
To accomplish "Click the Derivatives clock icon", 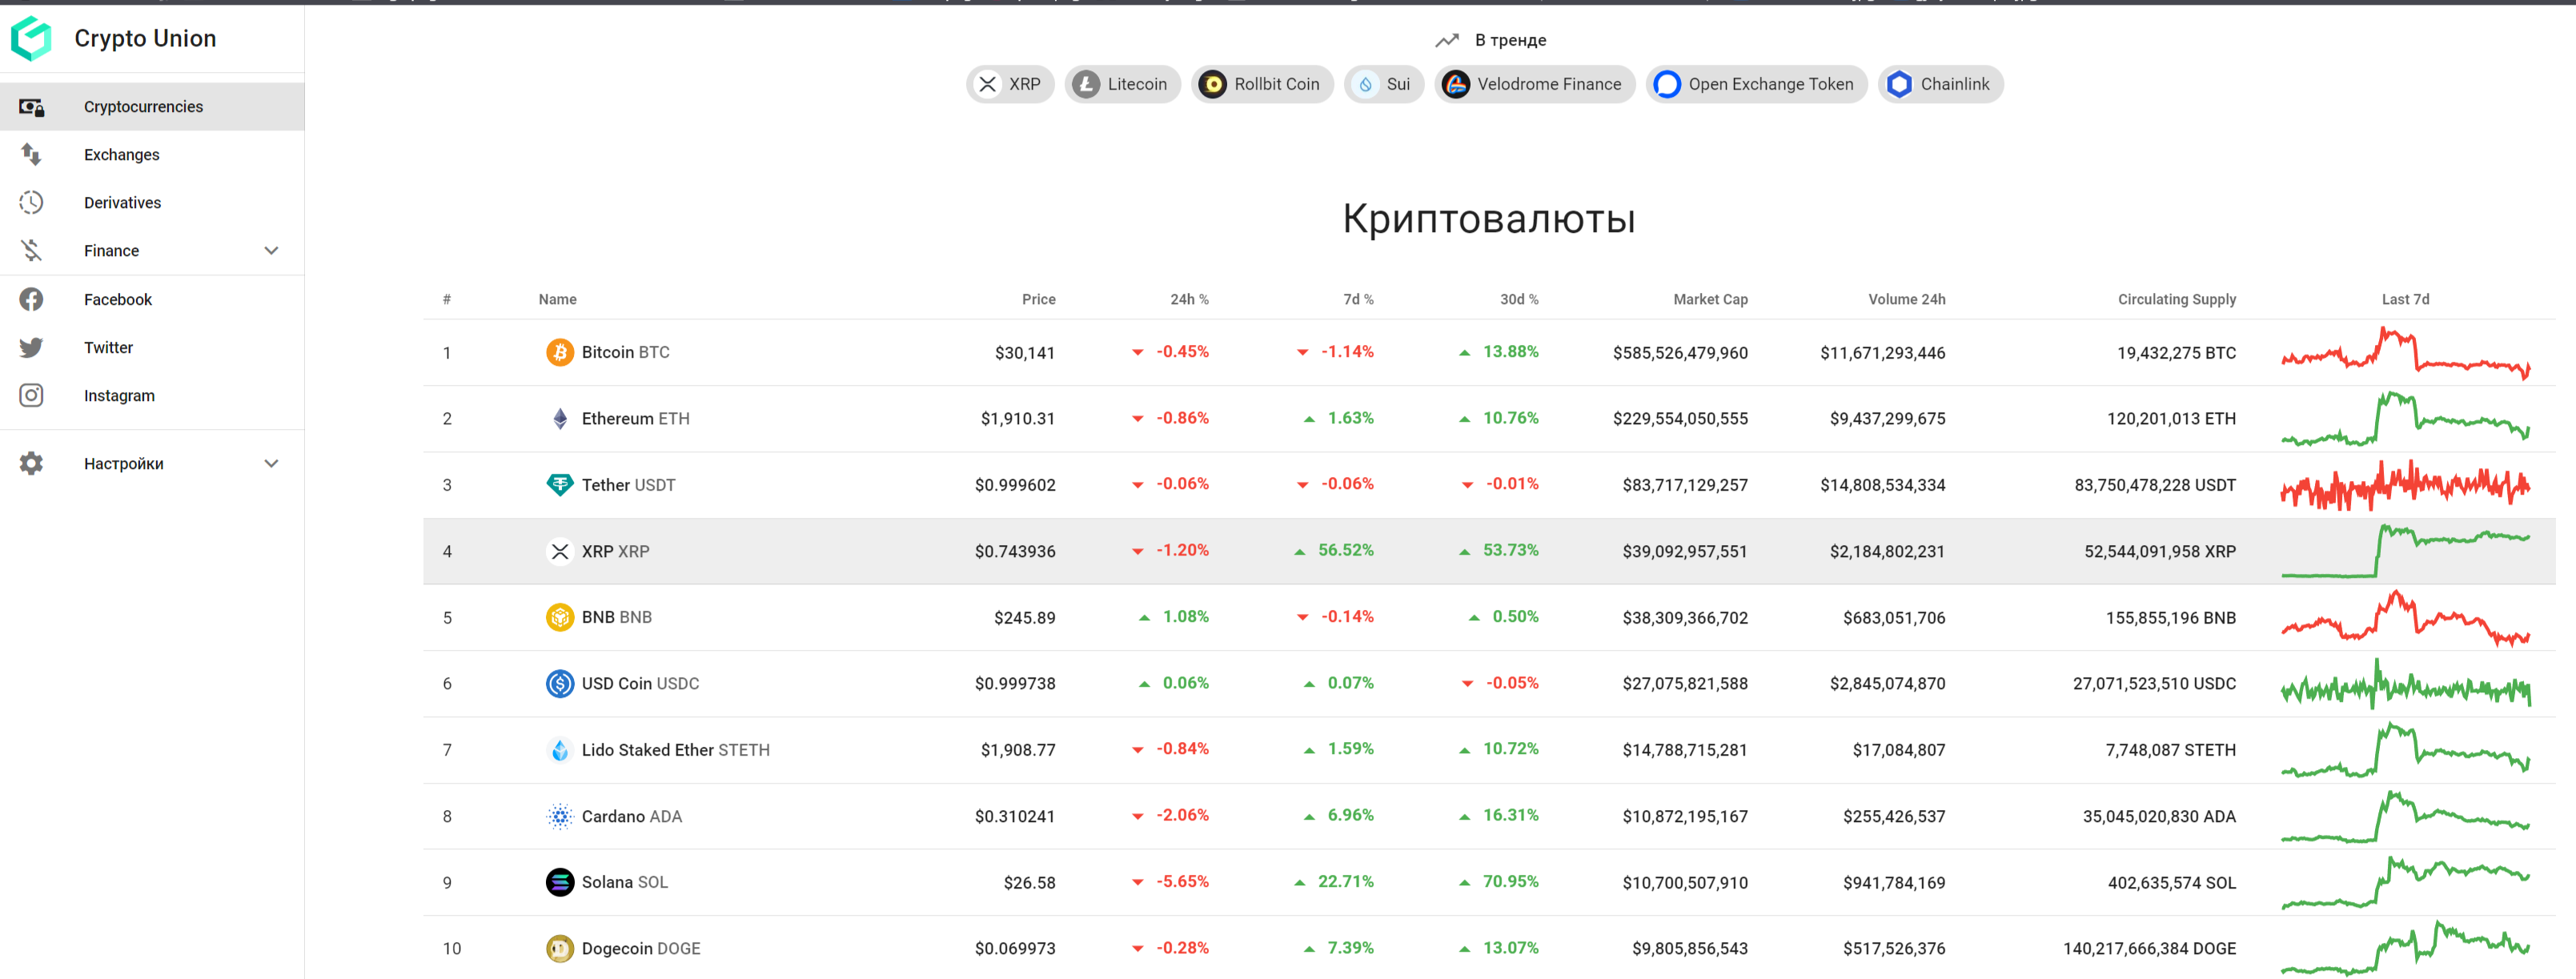I will tap(31, 202).
